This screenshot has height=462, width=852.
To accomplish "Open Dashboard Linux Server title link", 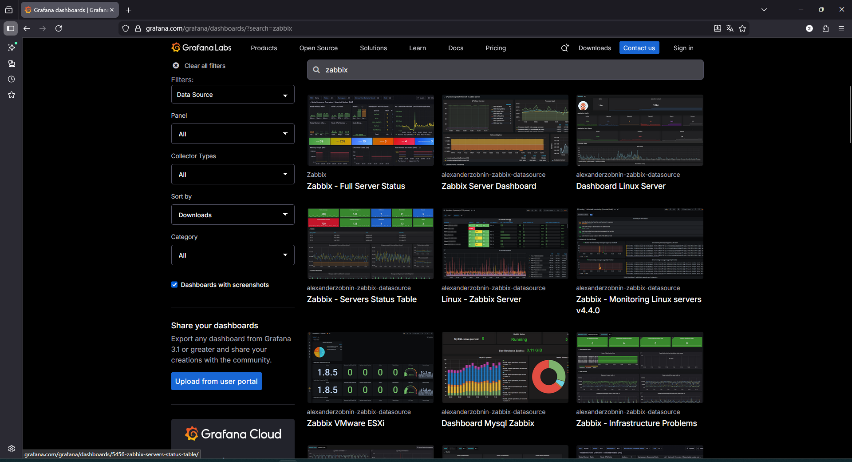I will (621, 186).
